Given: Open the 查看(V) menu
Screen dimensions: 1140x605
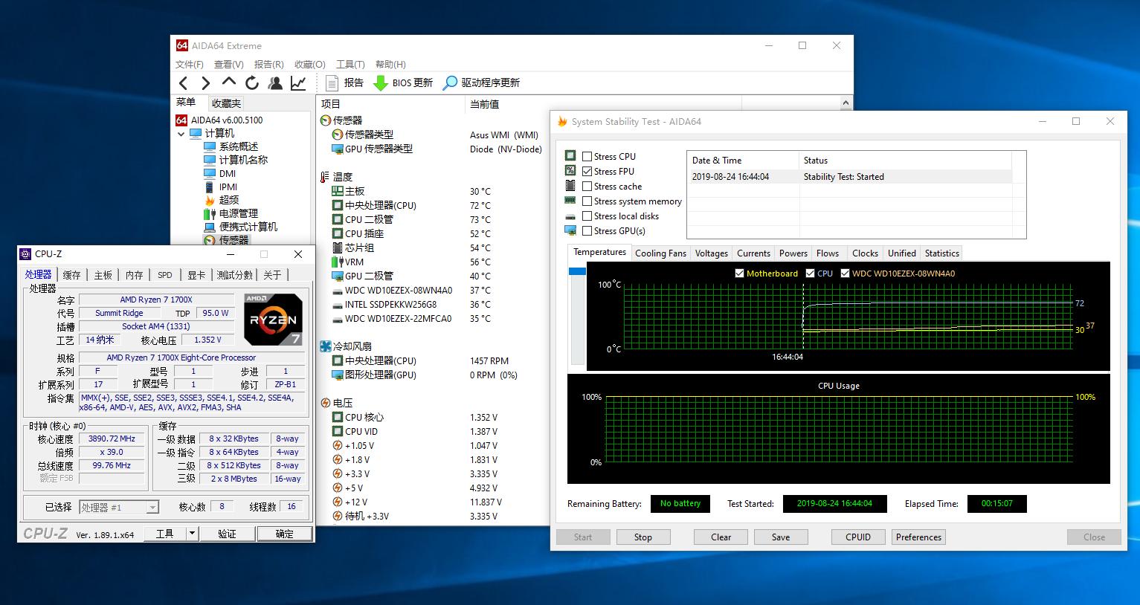Looking at the screenshot, I should [229, 65].
